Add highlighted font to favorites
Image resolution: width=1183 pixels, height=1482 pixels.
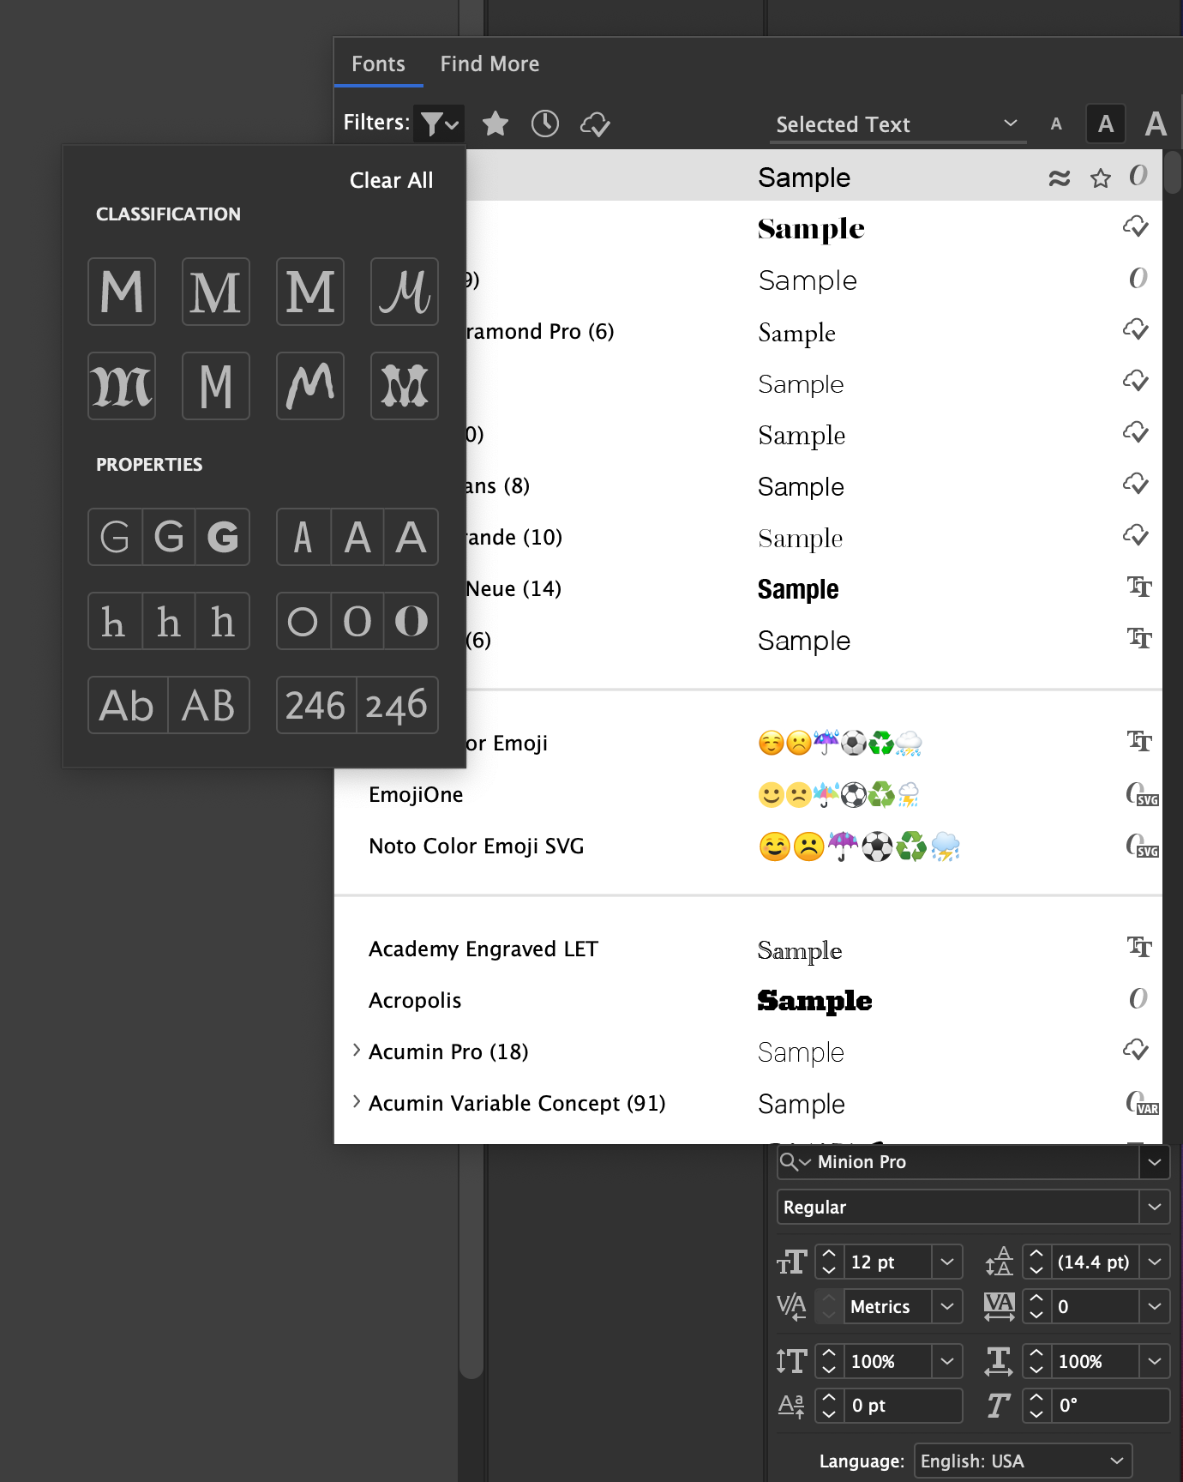coord(1101,178)
